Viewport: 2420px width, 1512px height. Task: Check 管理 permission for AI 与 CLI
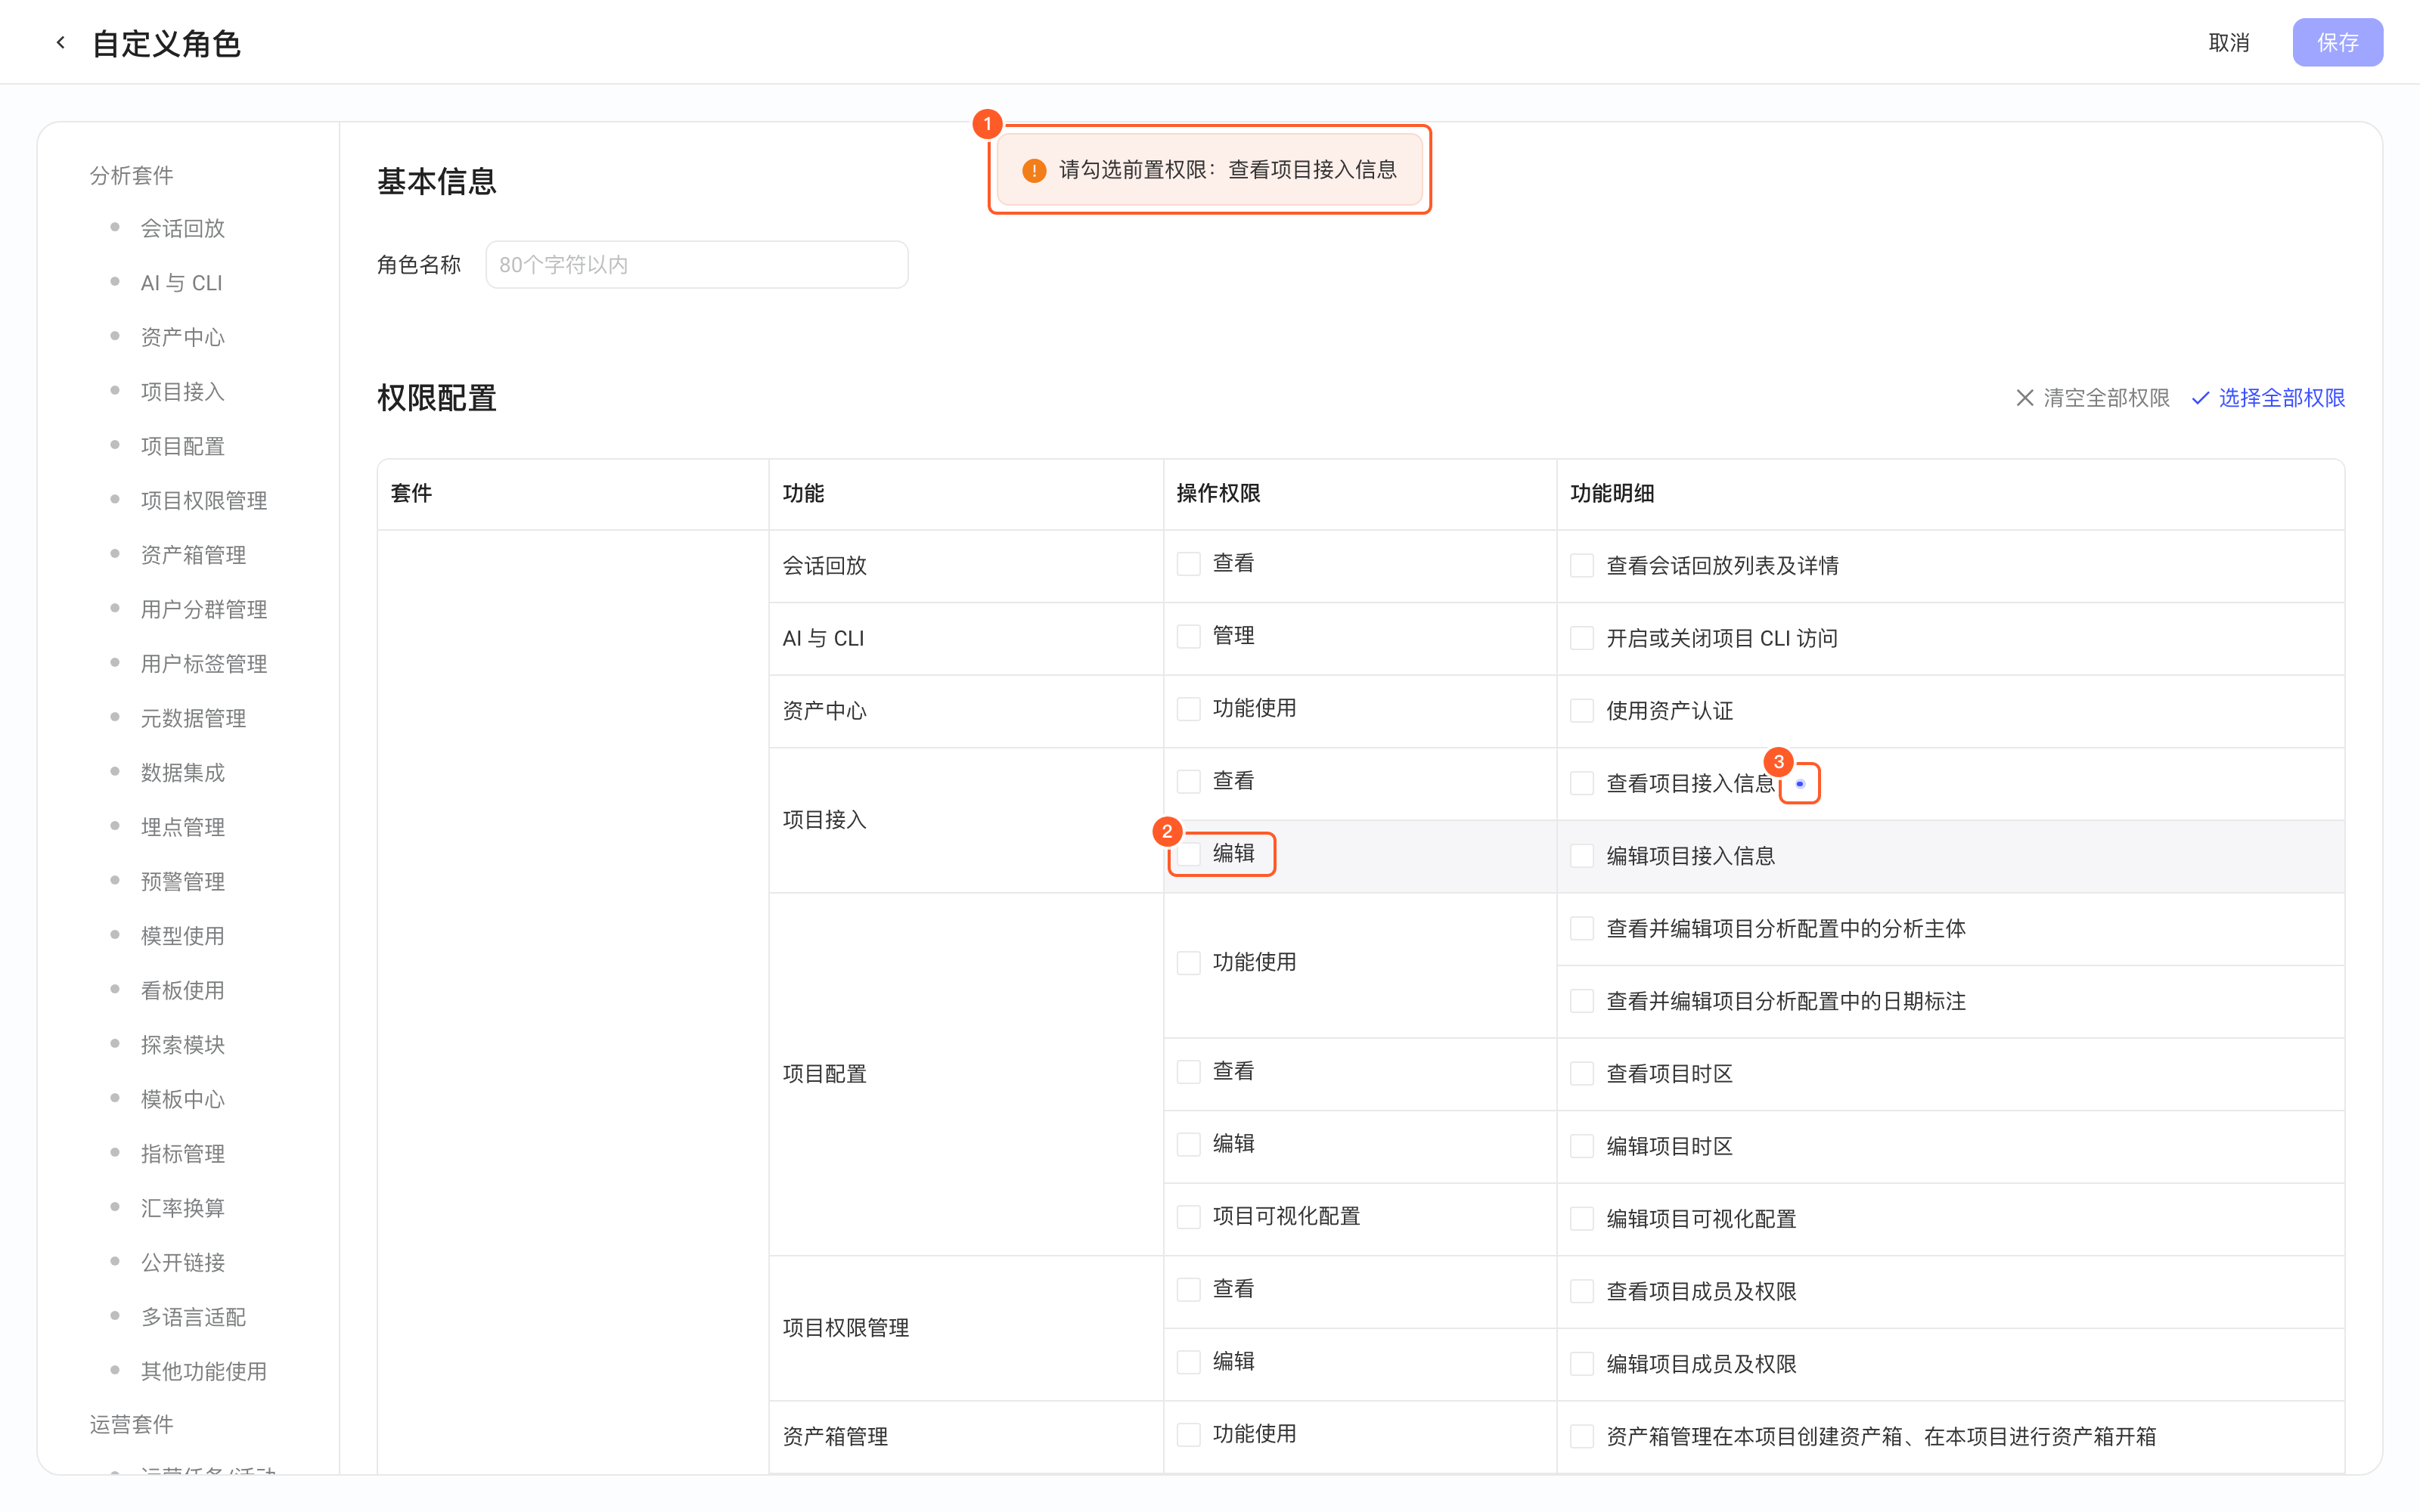[x=1188, y=637]
